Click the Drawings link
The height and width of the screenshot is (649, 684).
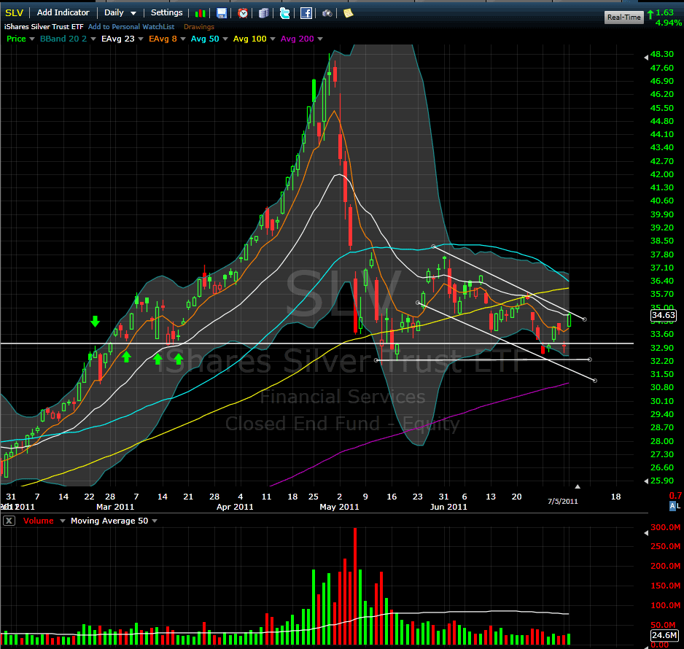[199, 26]
